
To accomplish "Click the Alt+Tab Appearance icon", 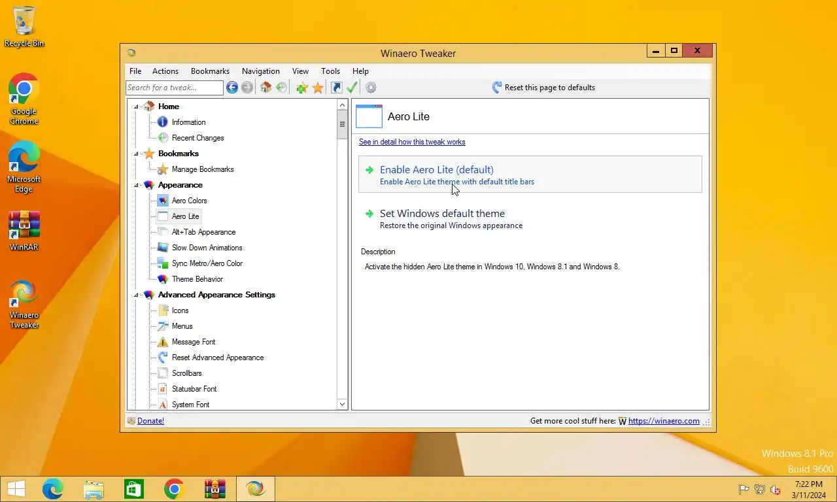I will (x=163, y=232).
